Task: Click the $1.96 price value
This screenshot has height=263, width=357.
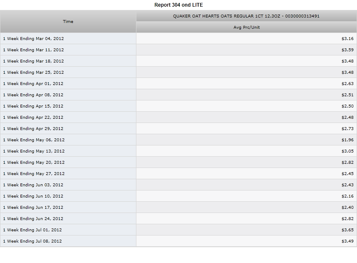Action: pos(347,140)
